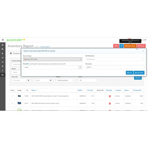Toggle the sidebar menu collapse icon
Screen dimensions: 148x148
click(3, 40)
